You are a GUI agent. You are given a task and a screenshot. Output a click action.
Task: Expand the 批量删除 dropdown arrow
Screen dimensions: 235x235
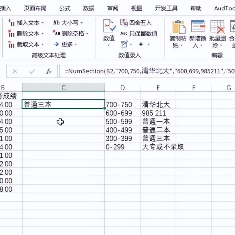(221, 45)
